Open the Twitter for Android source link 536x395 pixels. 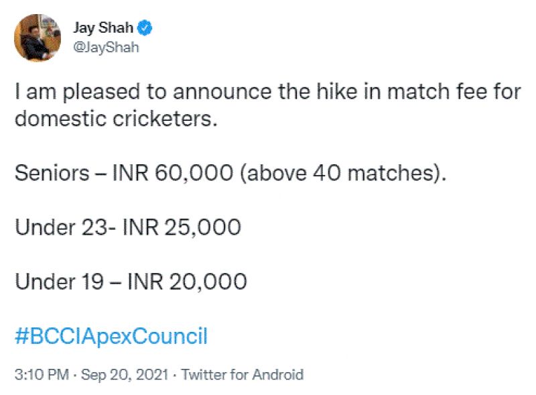pos(243,375)
